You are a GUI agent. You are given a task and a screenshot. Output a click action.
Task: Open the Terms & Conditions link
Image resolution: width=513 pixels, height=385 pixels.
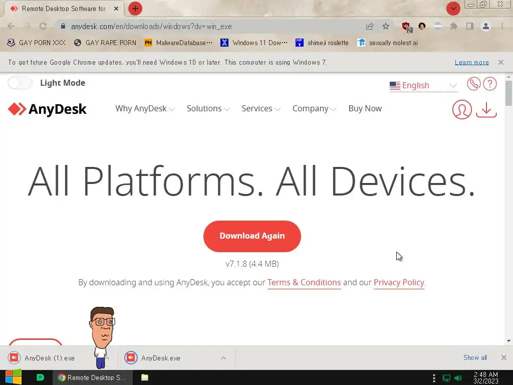pyautogui.click(x=304, y=283)
